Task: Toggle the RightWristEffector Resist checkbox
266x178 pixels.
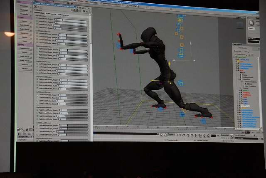Action: [x=37, y=58]
